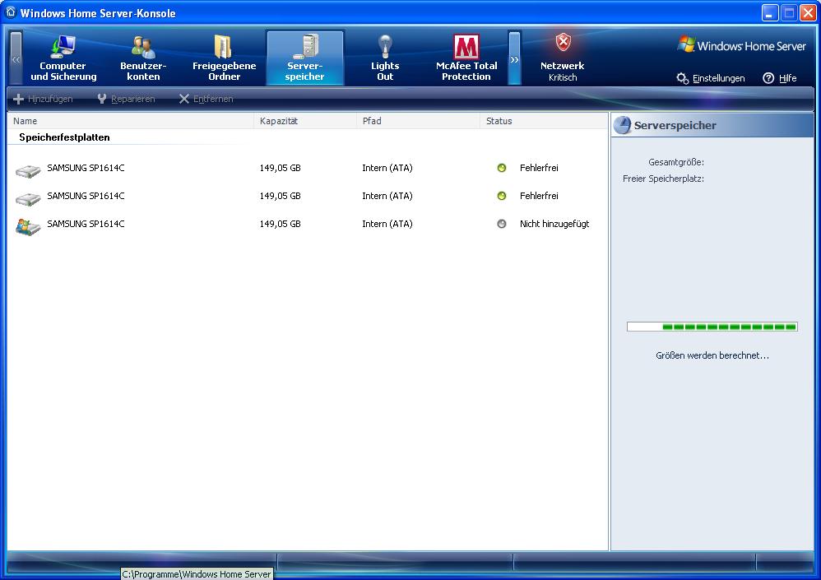Click the Hinzufügen plus icon

click(18, 99)
